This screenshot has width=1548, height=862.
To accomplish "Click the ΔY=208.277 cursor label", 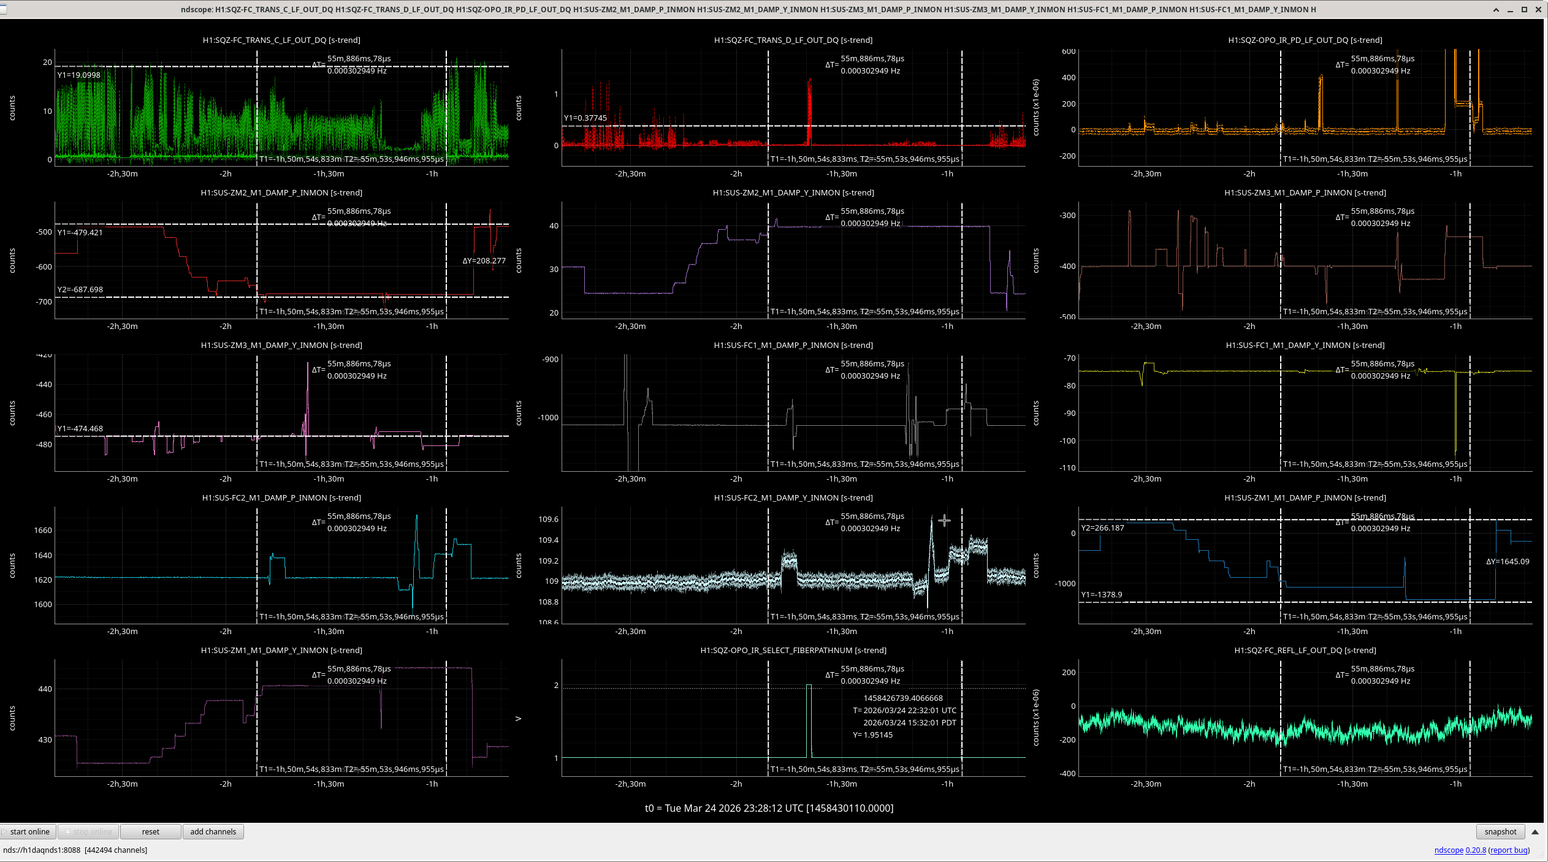I will pos(484,260).
